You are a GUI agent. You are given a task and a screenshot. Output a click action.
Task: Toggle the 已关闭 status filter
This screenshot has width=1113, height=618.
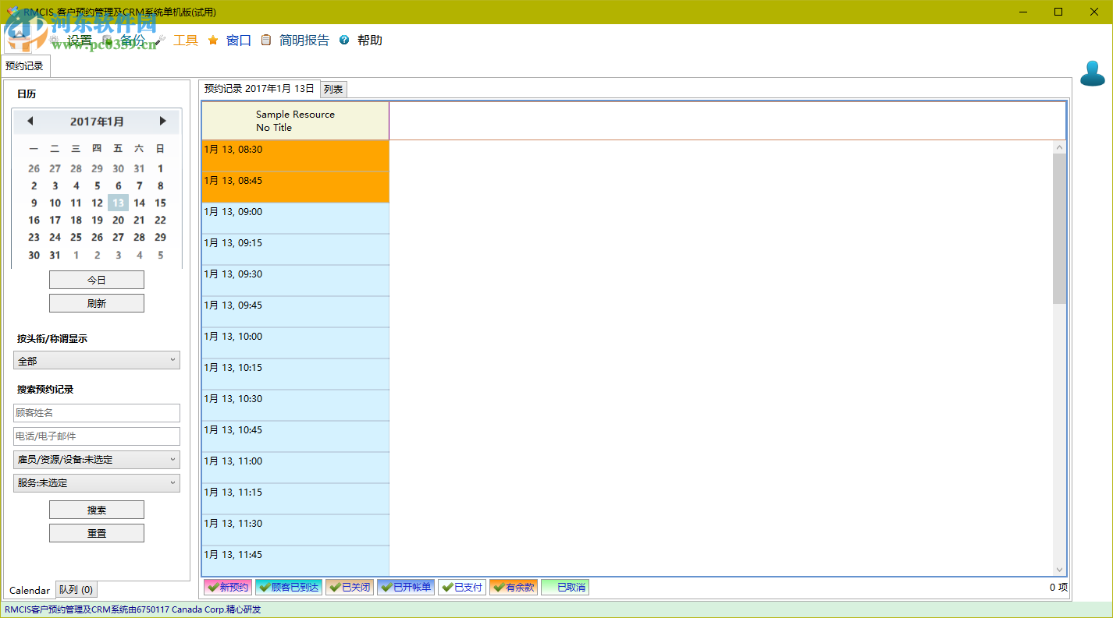click(x=349, y=587)
